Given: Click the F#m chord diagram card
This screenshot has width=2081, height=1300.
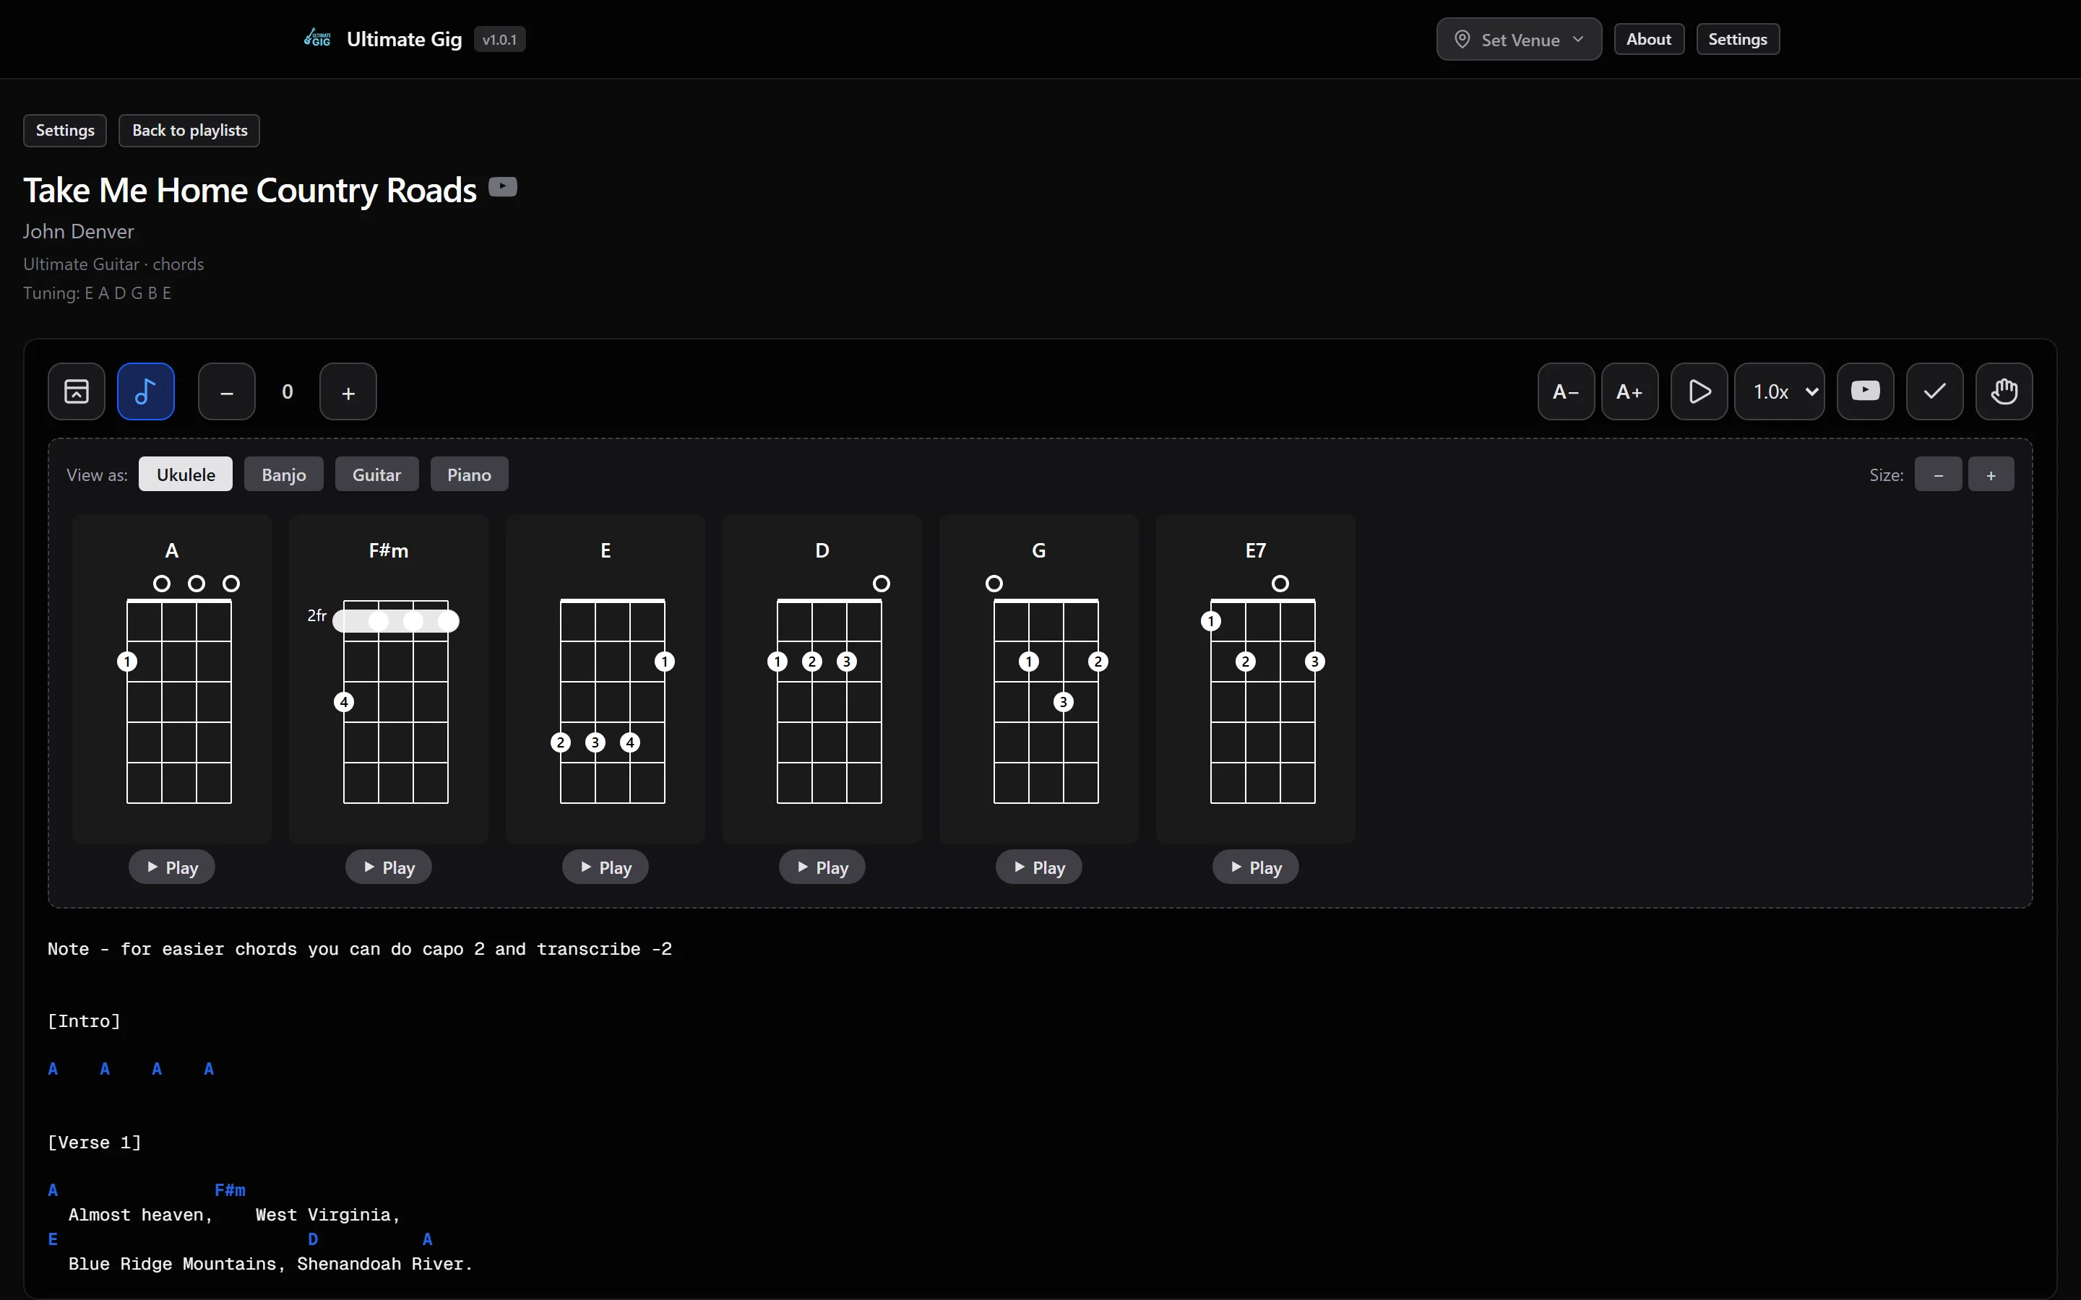Looking at the screenshot, I should point(389,678).
